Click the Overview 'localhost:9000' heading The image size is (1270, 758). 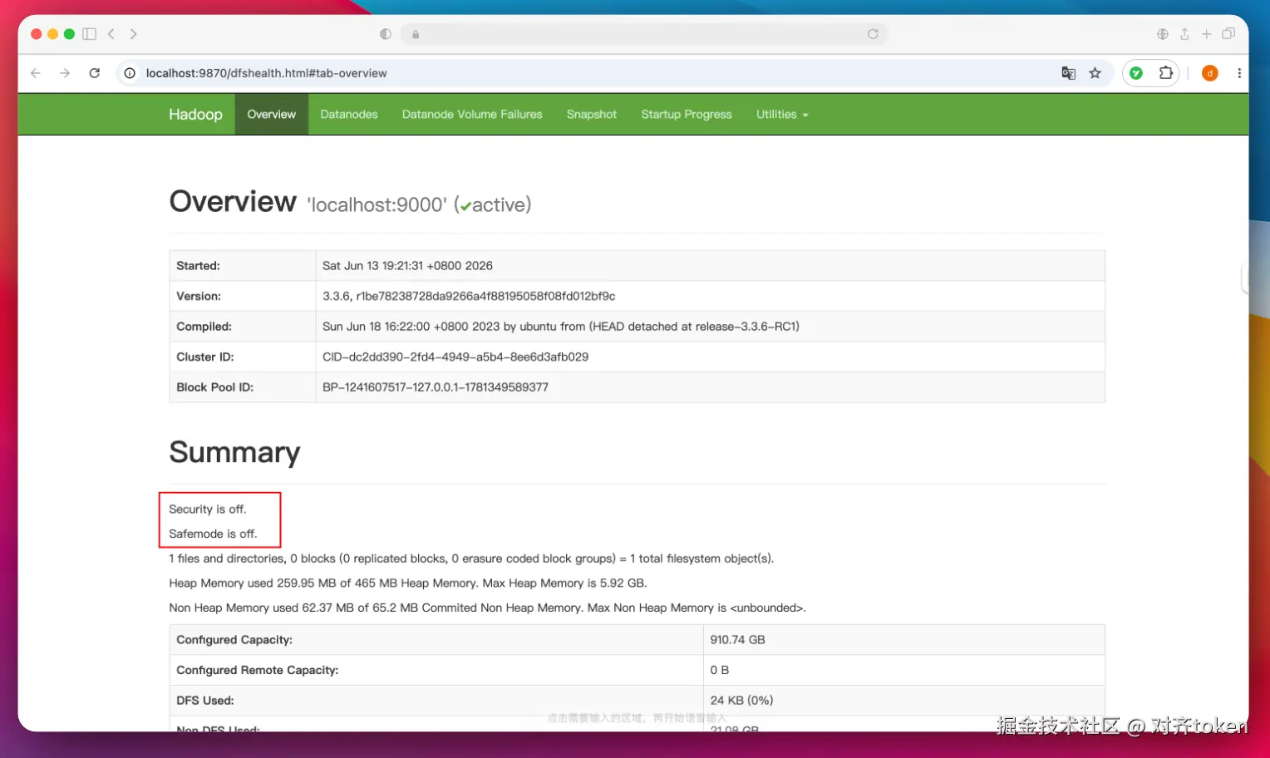pos(350,202)
